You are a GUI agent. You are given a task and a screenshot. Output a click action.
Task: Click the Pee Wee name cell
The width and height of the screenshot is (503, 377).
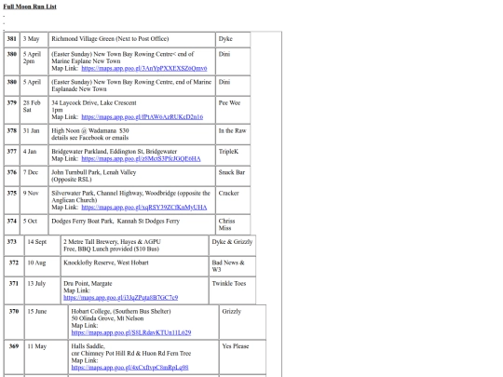[x=233, y=110]
